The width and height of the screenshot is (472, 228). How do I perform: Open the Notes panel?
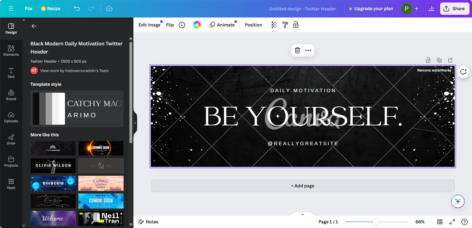pos(148,222)
